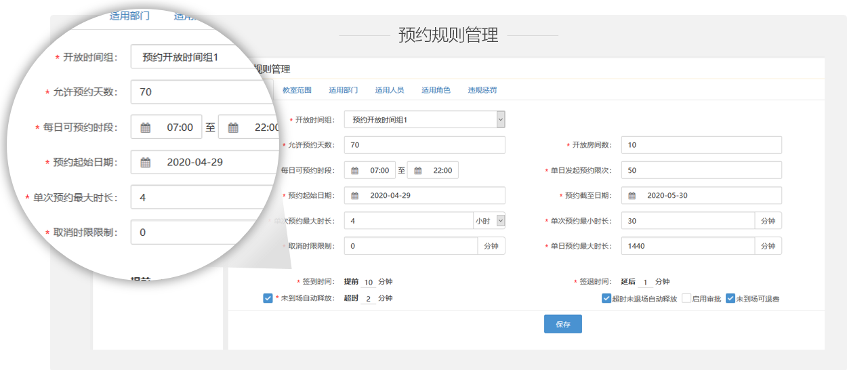The image size is (847, 370).
Task: Click 分钟 label after 单次预约最小时长
Action: pyautogui.click(x=768, y=221)
